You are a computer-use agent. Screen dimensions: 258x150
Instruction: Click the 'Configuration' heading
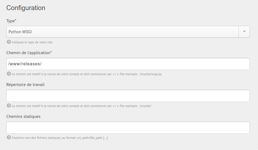(26, 8)
